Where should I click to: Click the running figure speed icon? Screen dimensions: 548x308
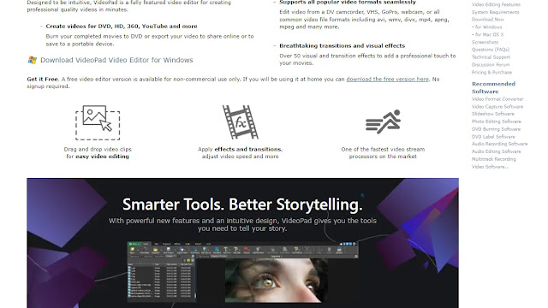pyautogui.click(x=383, y=121)
